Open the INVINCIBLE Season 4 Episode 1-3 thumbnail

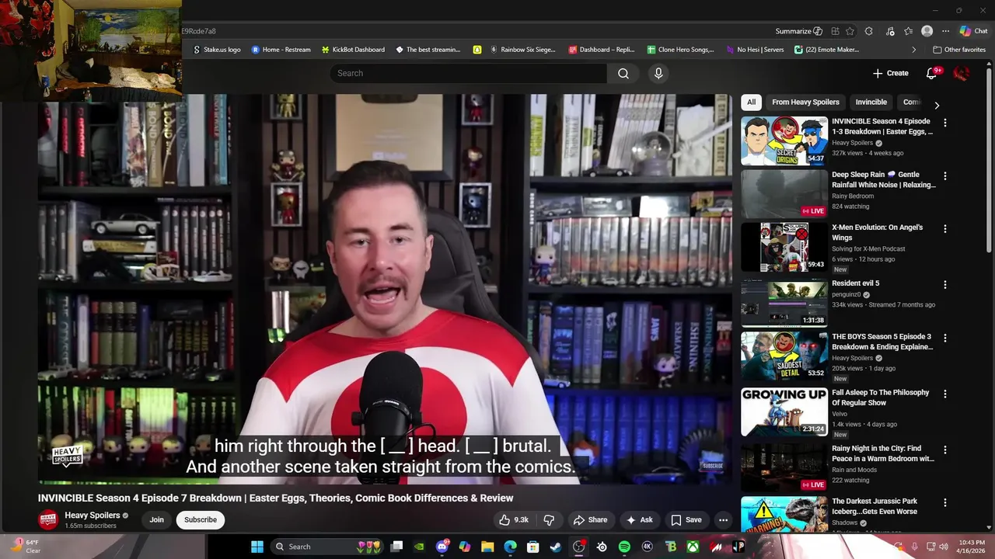click(784, 141)
